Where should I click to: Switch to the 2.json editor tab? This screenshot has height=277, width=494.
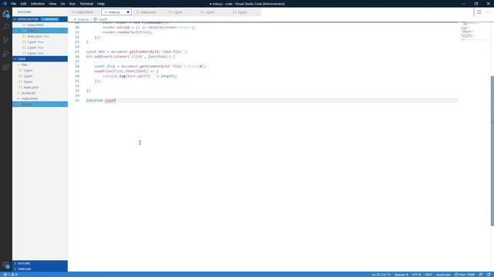point(210,12)
